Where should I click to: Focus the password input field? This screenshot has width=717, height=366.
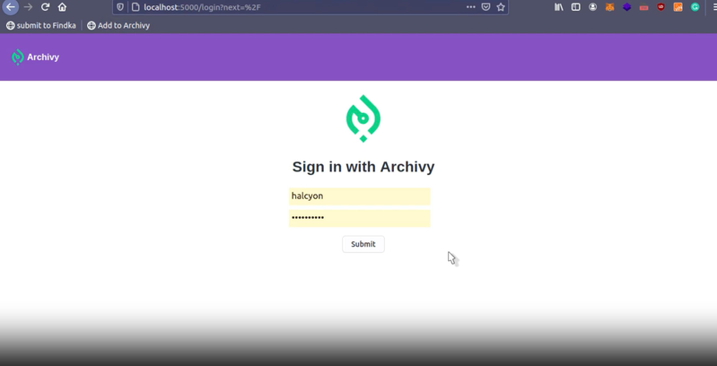pos(359,218)
